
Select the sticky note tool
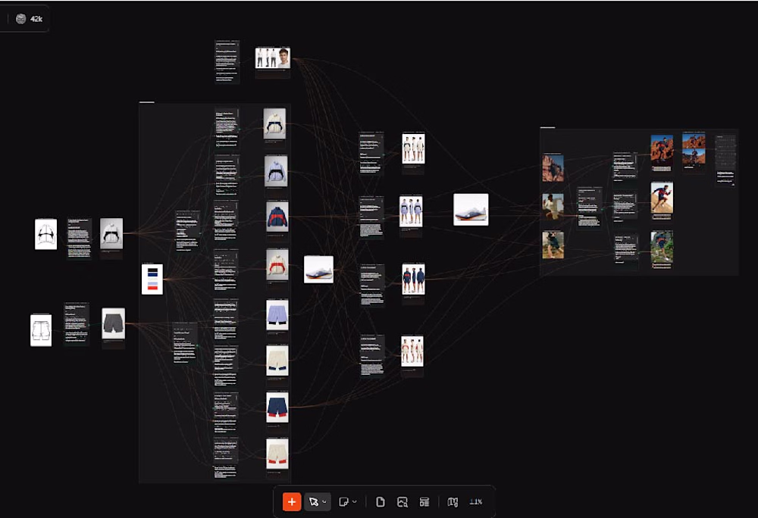tap(343, 502)
